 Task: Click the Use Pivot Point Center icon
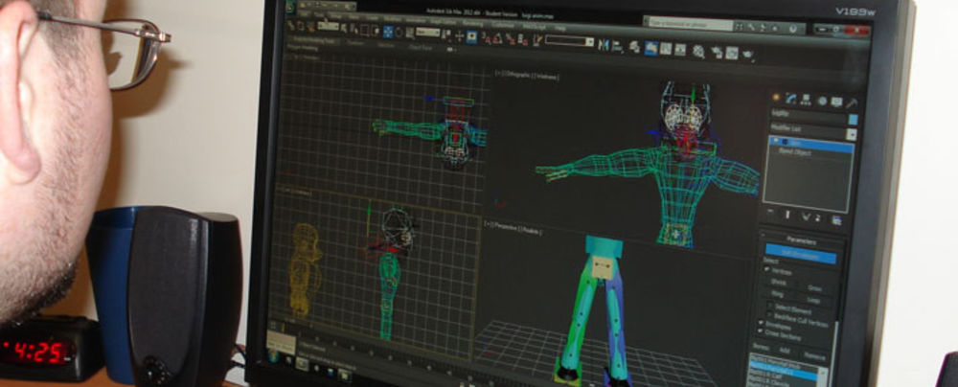tap(446, 34)
